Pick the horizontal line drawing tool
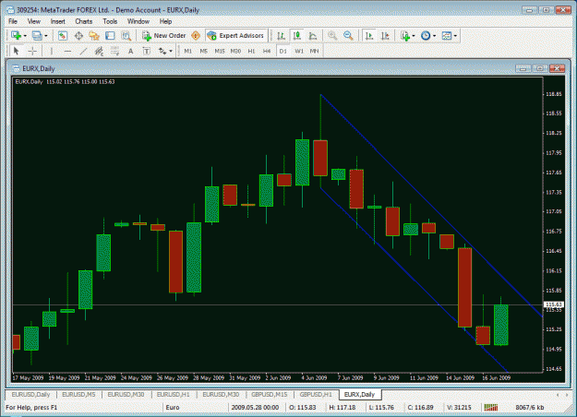The width and height of the screenshot is (577, 417). click(x=67, y=51)
